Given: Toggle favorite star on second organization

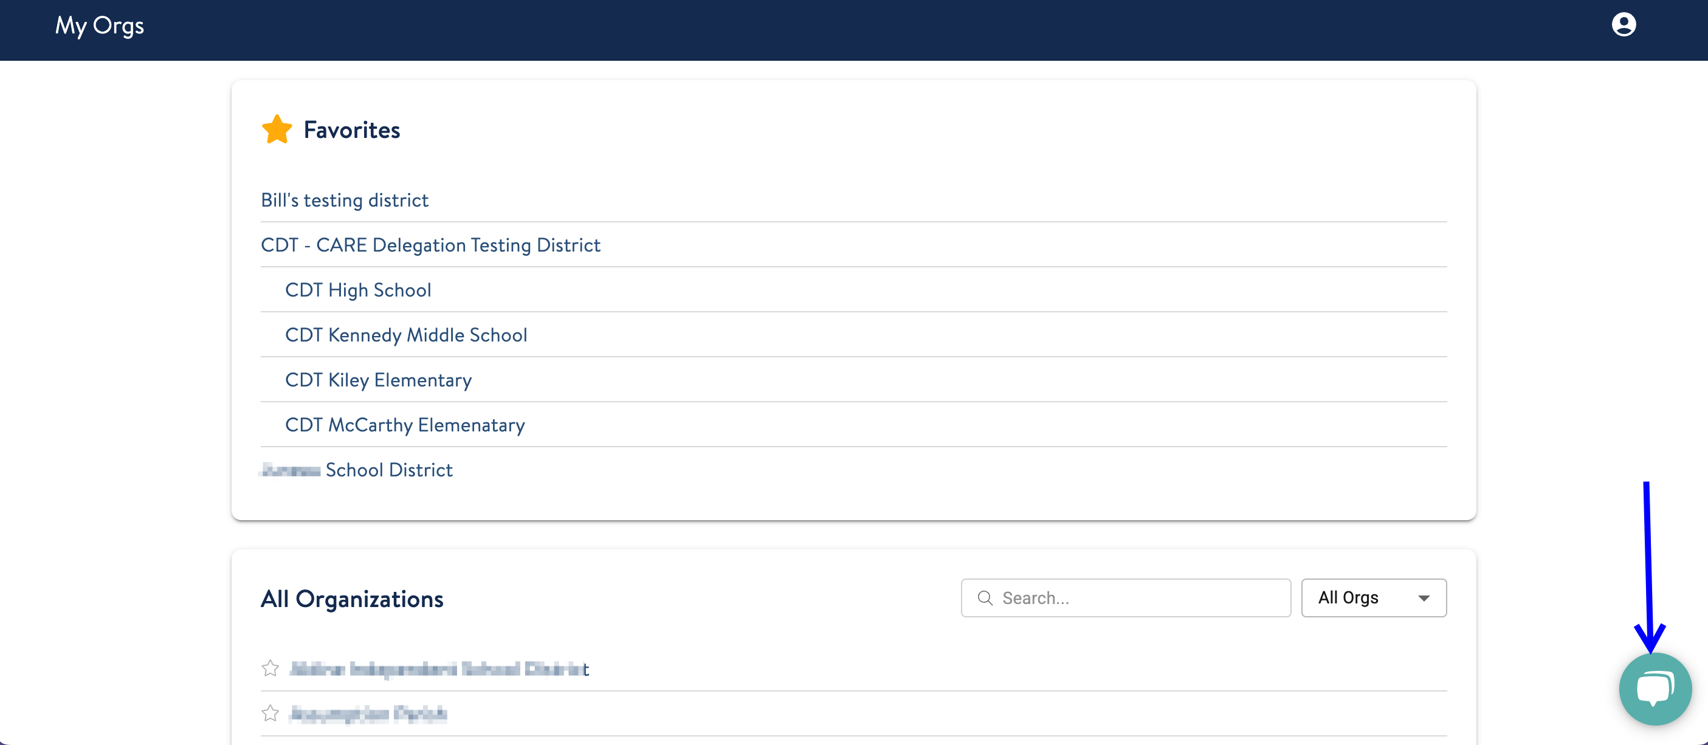Looking at the screenshot, I should pyautogui.click(x=270, y=713).
